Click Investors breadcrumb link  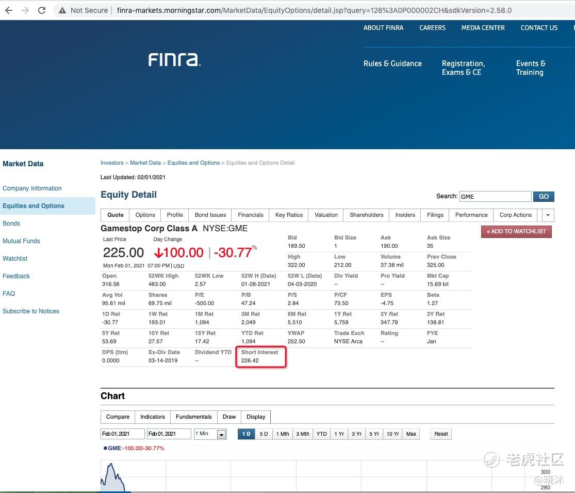point(112,163)
